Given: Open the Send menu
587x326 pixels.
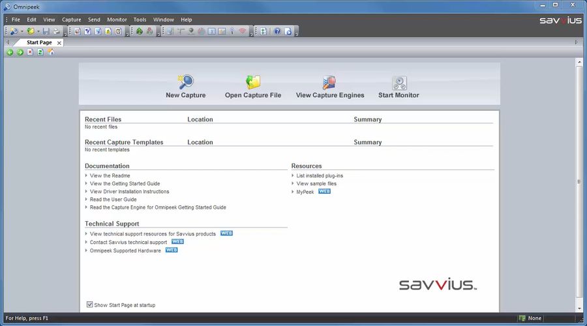Looking at the screenshot, I should pos(94,20).
